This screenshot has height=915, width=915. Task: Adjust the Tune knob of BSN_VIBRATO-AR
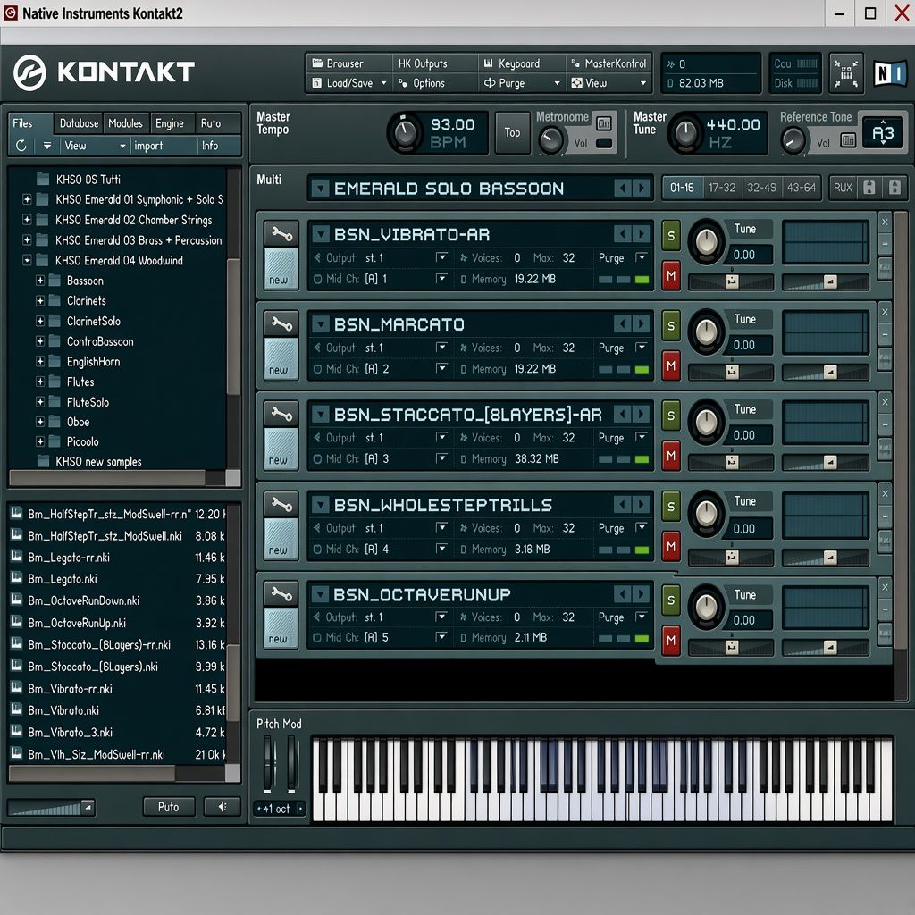point(706,240)
